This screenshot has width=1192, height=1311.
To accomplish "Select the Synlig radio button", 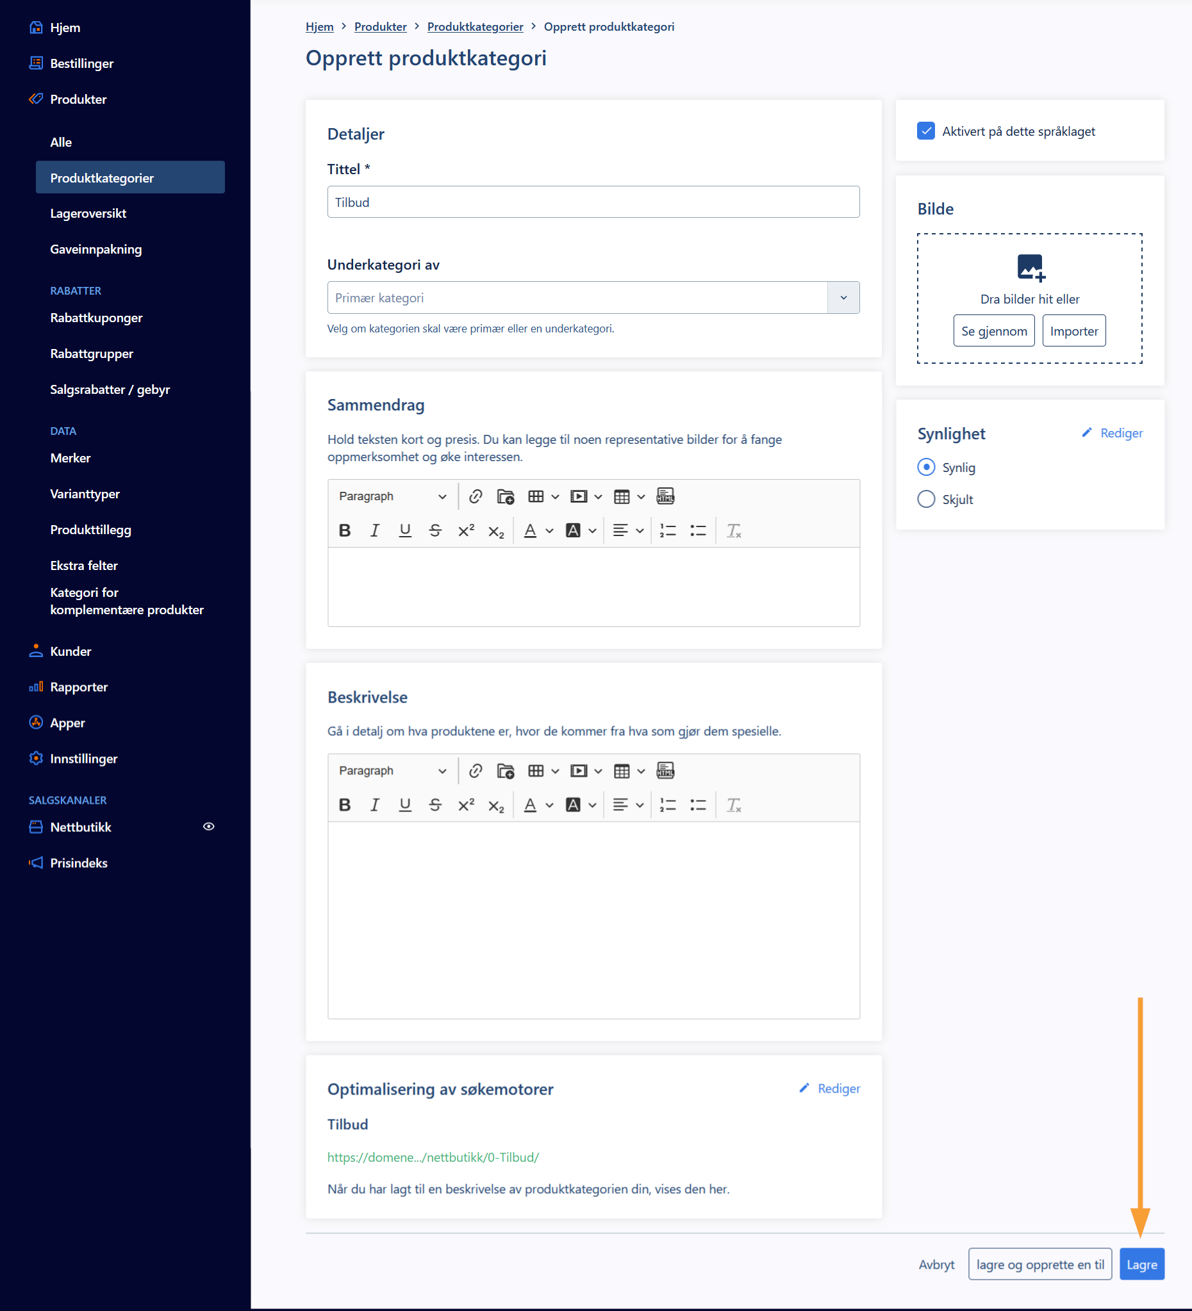I will [926, 467].
